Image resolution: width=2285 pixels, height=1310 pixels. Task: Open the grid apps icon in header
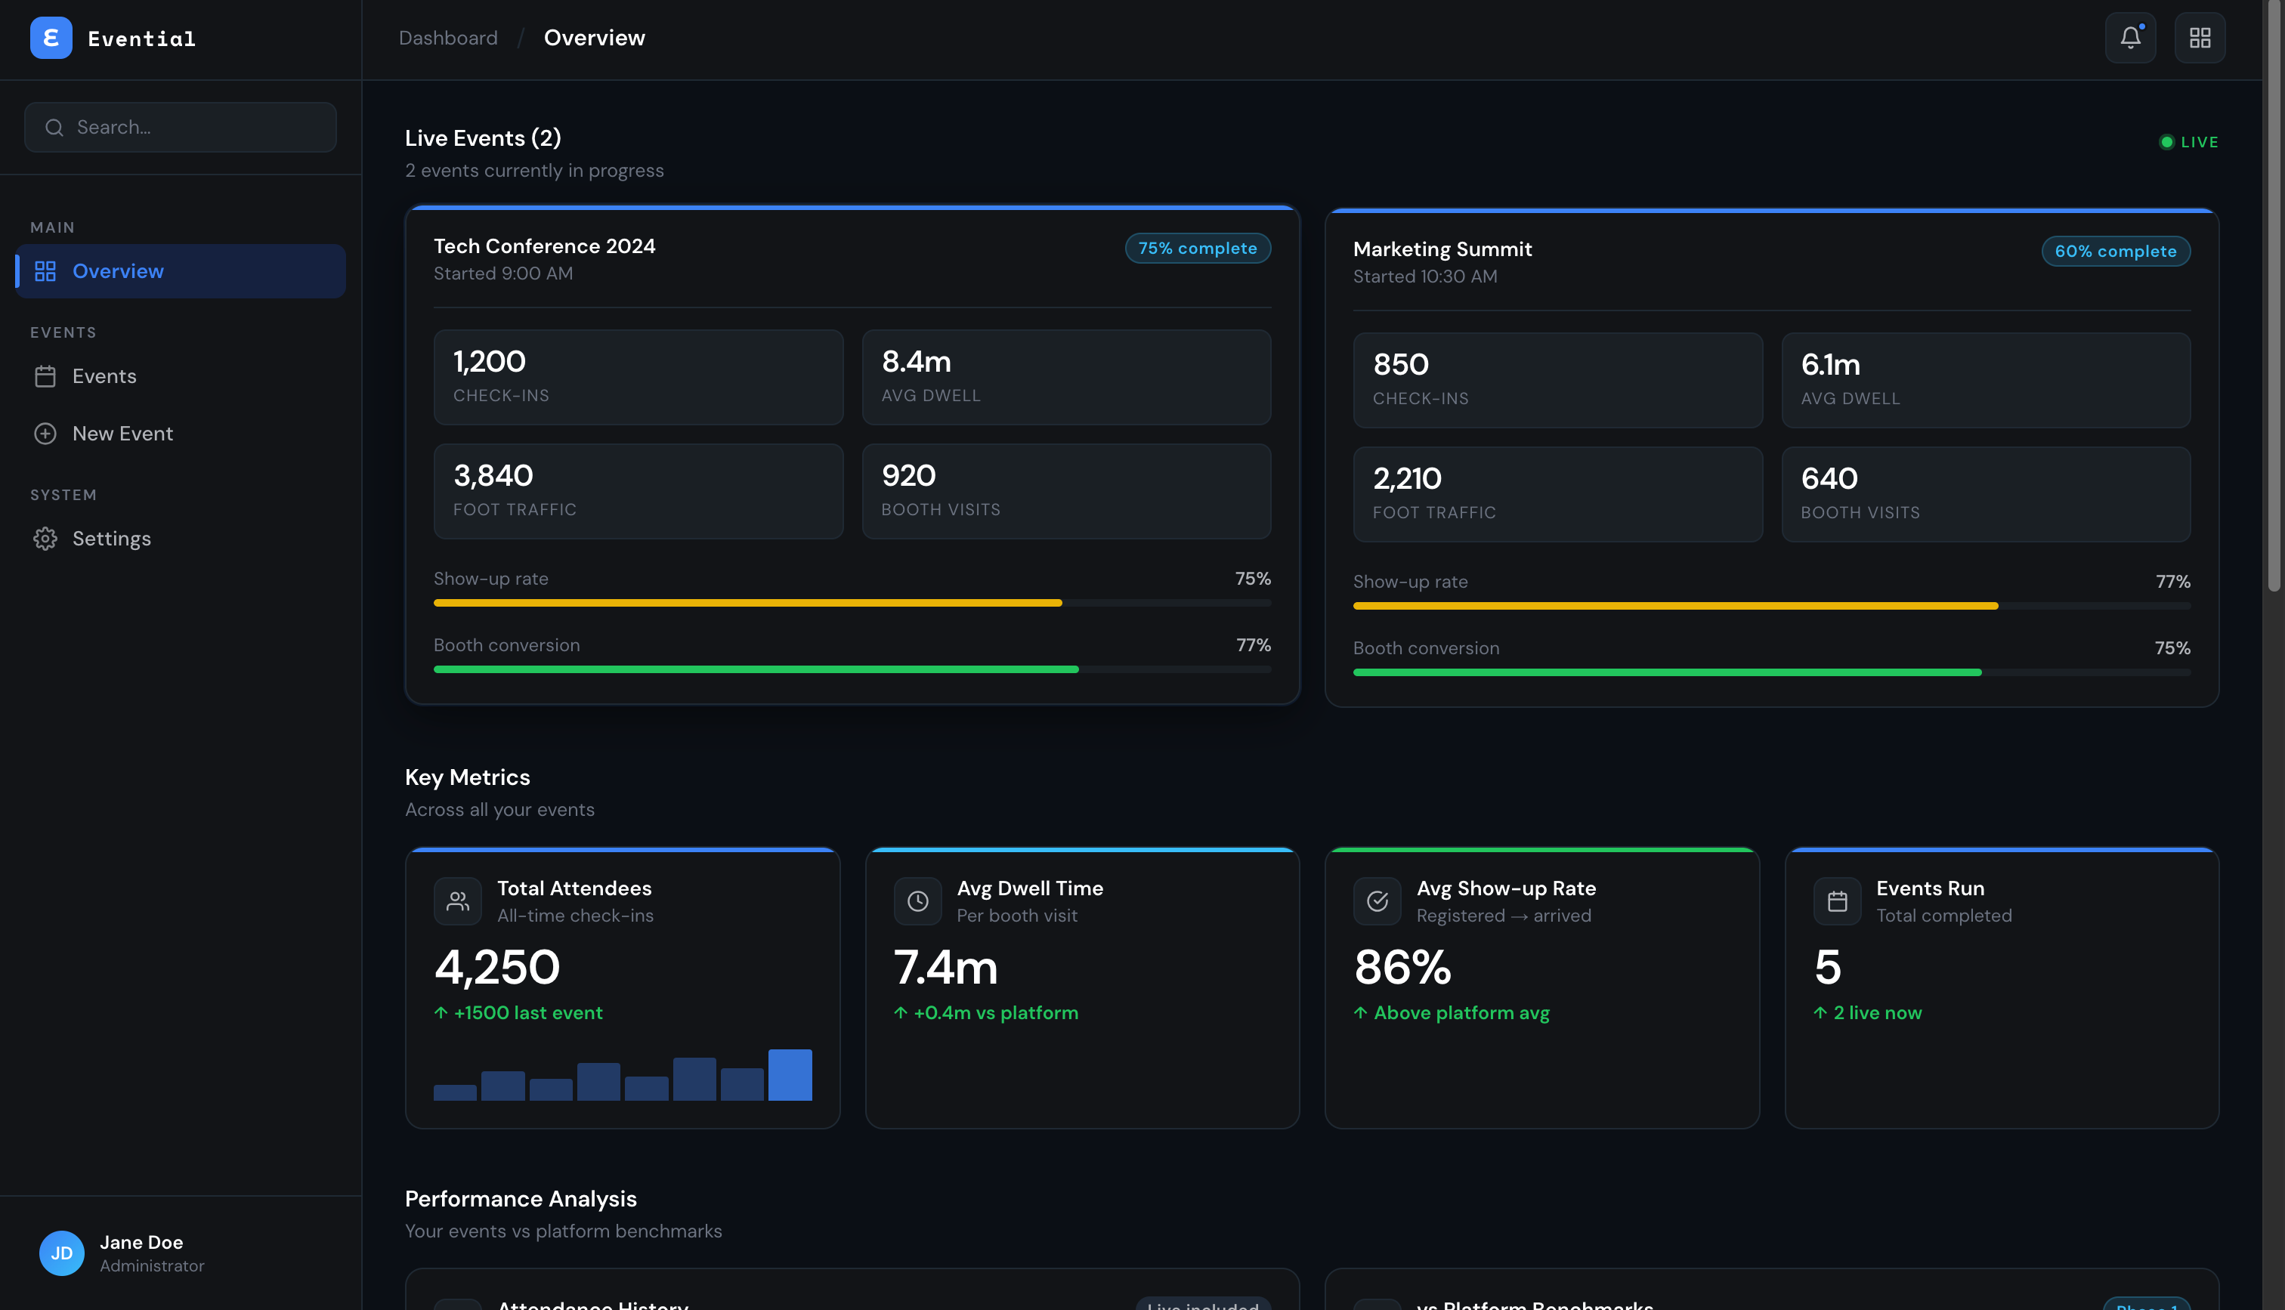pyautogui.click(x=2200, y=38)
